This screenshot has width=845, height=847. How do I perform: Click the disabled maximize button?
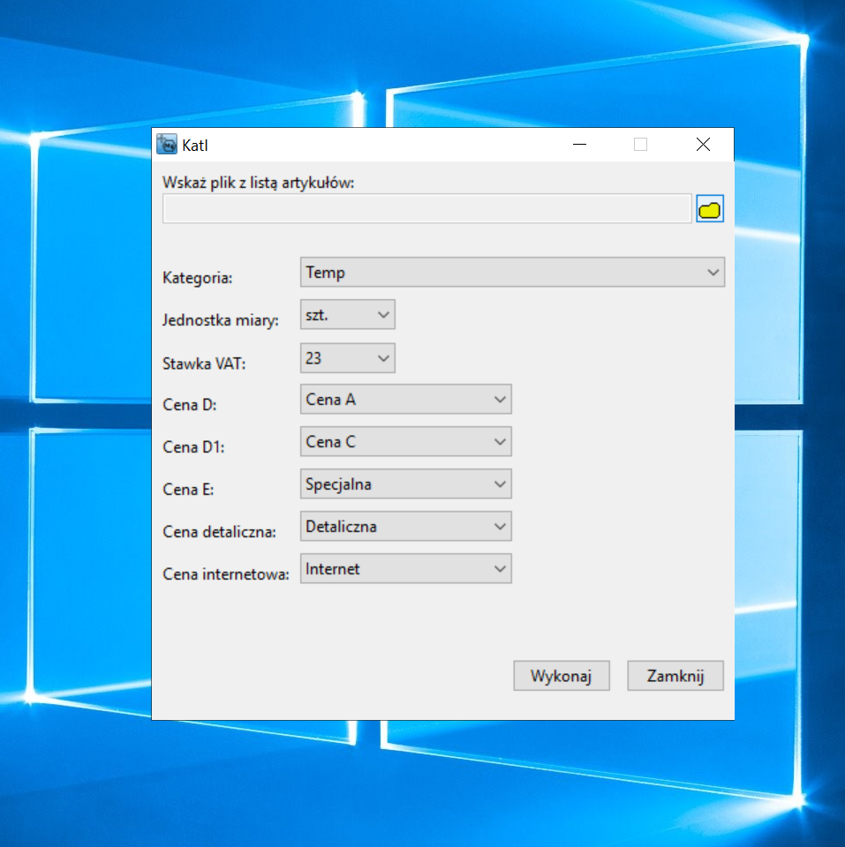point(641,145)
